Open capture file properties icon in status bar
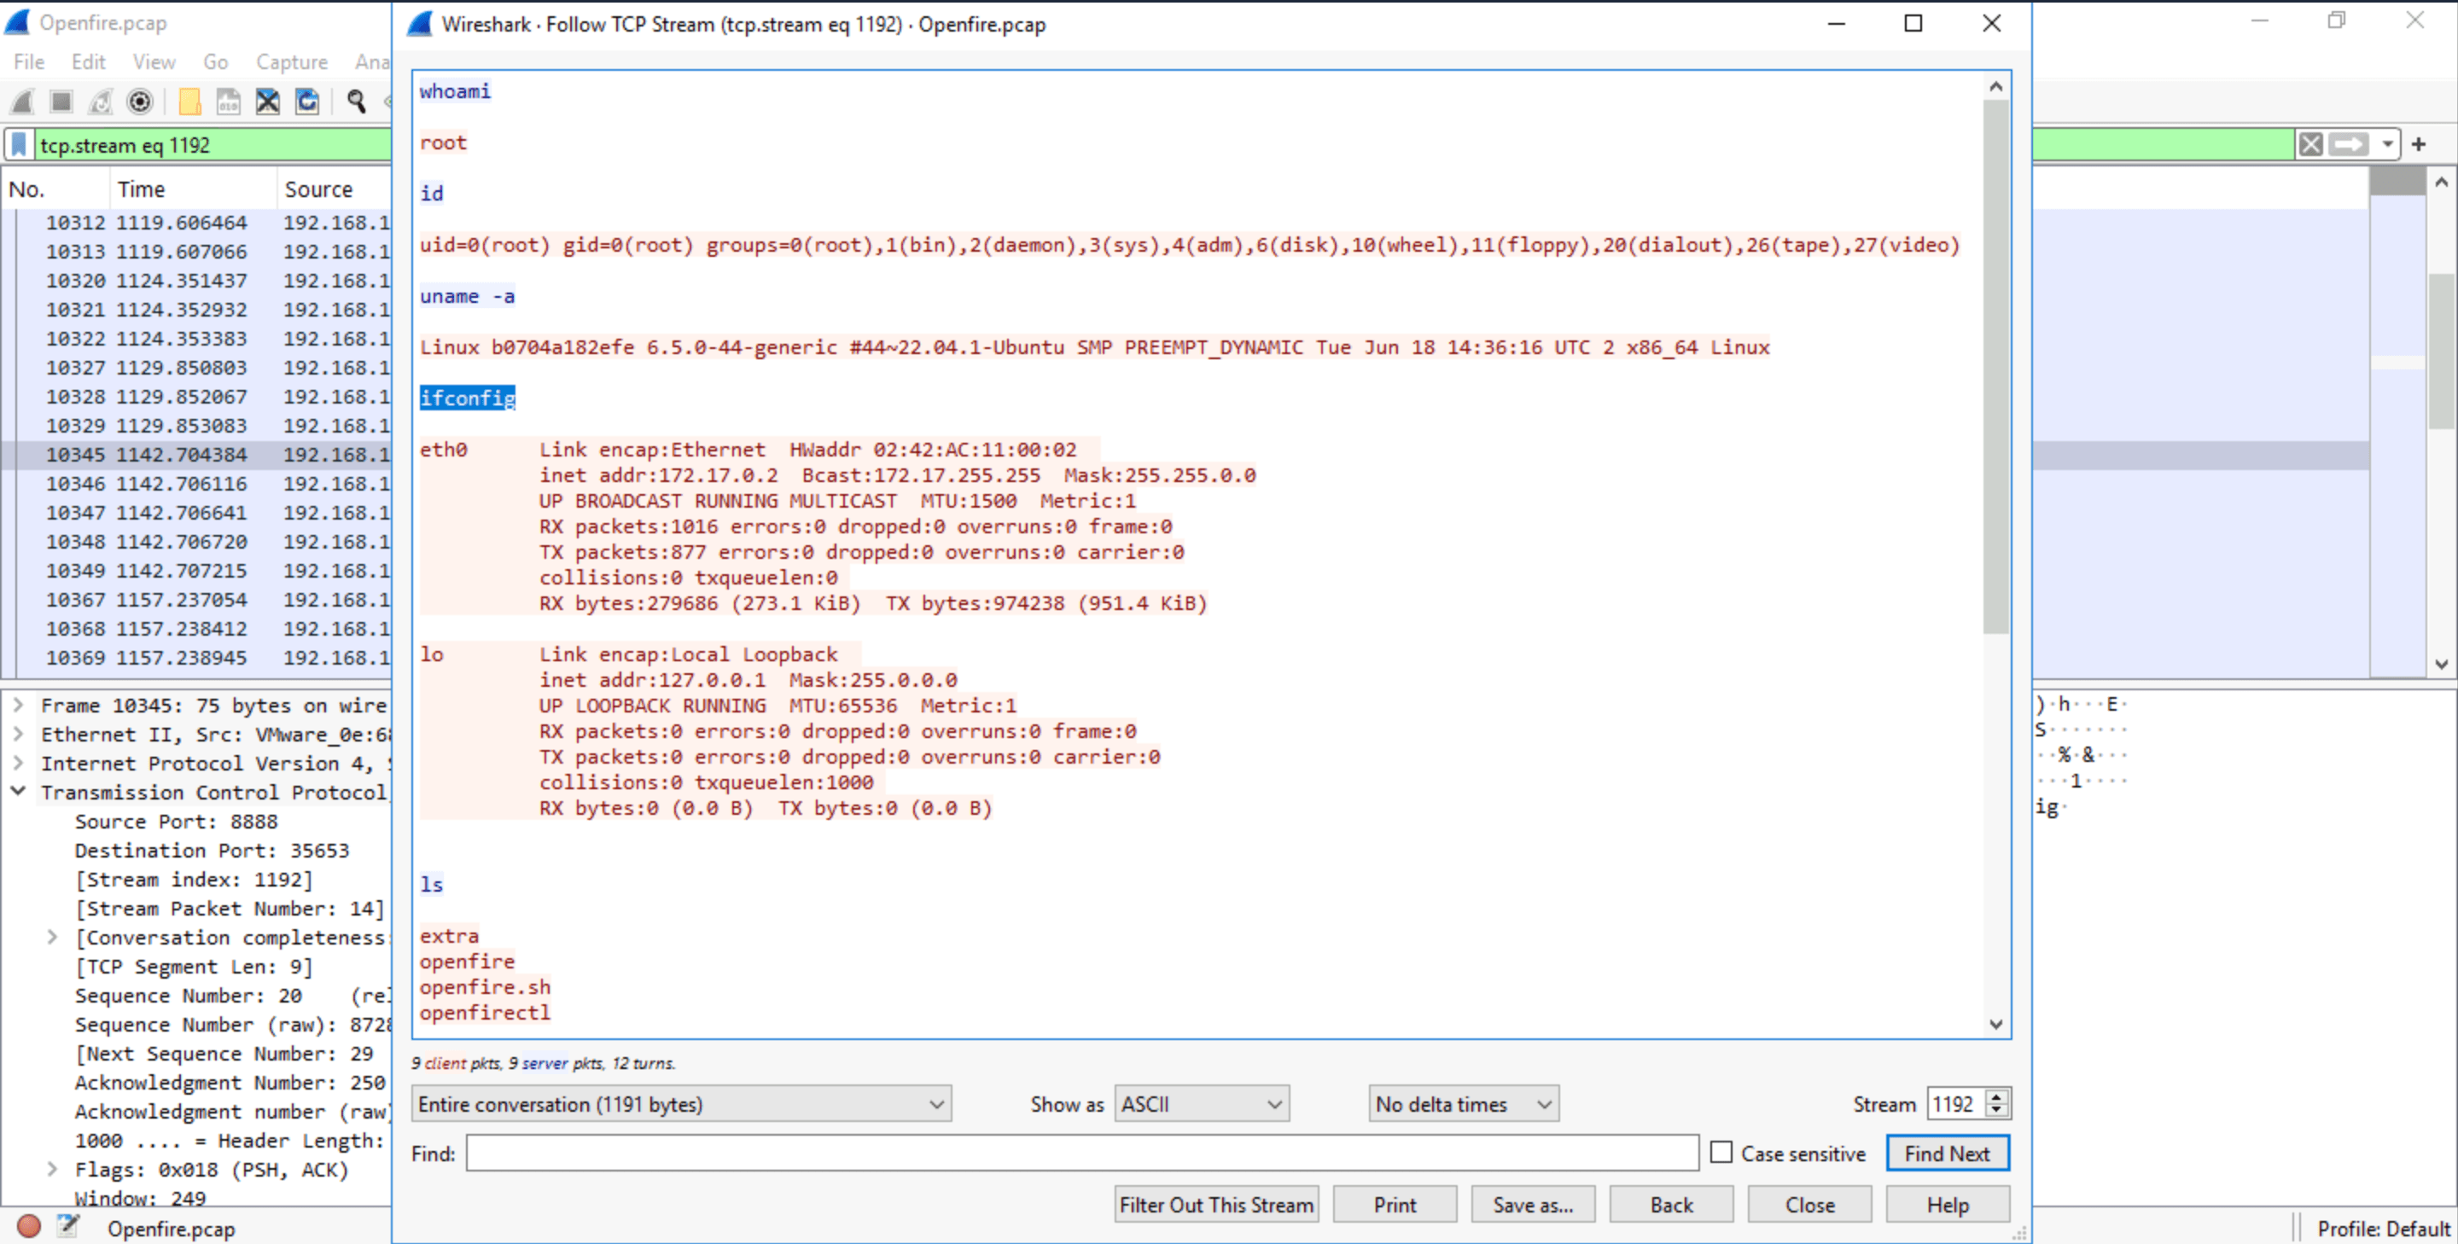 [67, 1227]
